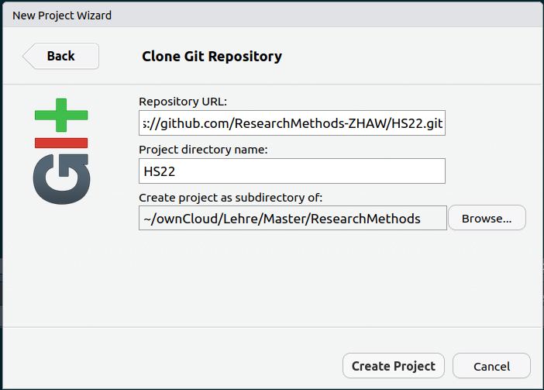
Task: Click the pointed arrow tip of Back button
Action: coord(26,56)
